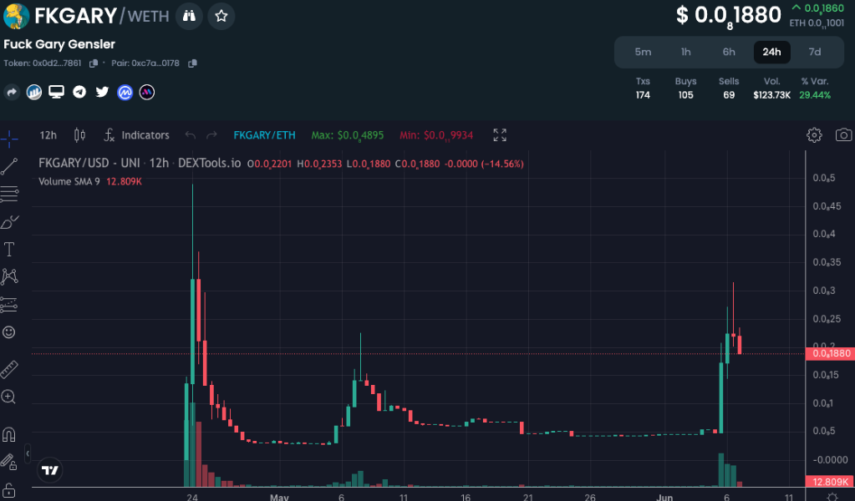Screen dimensions: 855x501
Task: Toggle lock all drawing tools
Action: click(10, 489)
